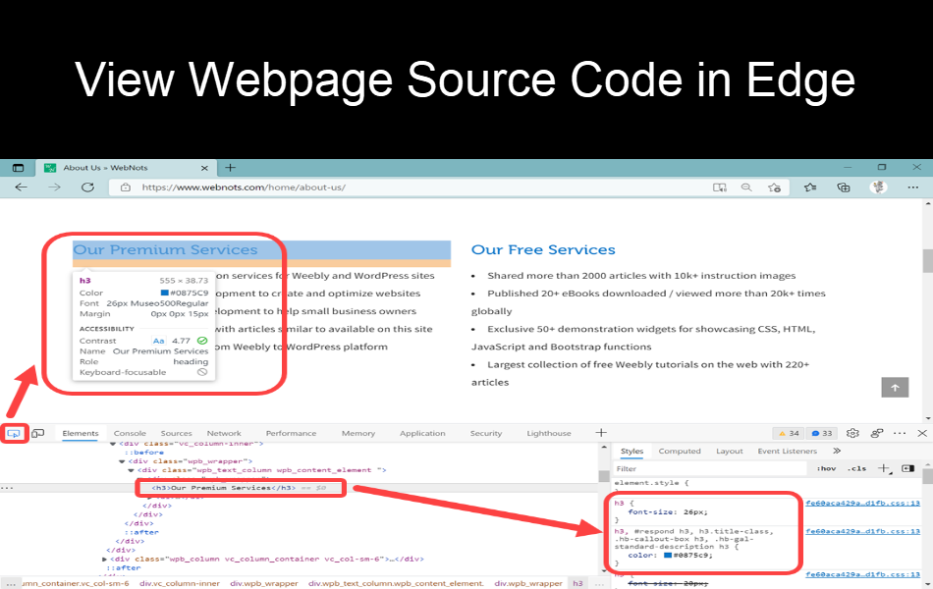Open the Computed styles tab
The image size is (933, 589).
pyautogui.click(x=679, y=452)
